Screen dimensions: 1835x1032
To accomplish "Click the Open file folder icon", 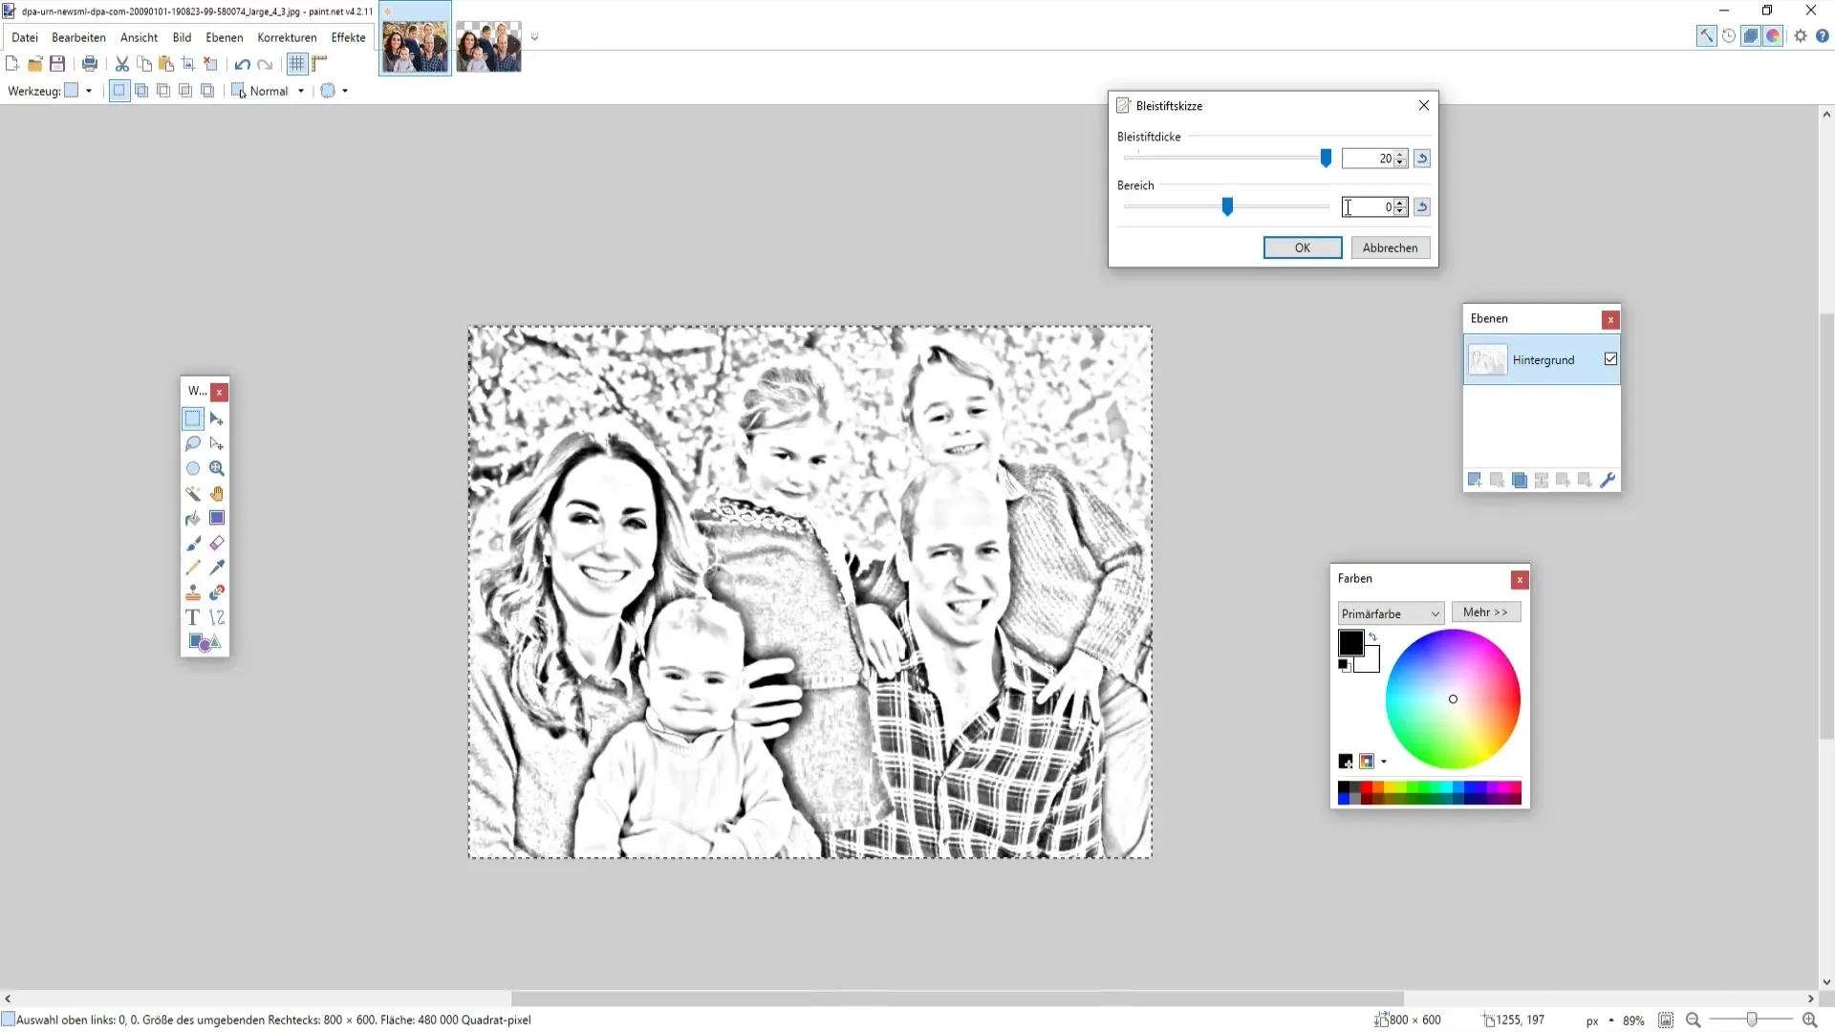I will click(x=35, y=64).
